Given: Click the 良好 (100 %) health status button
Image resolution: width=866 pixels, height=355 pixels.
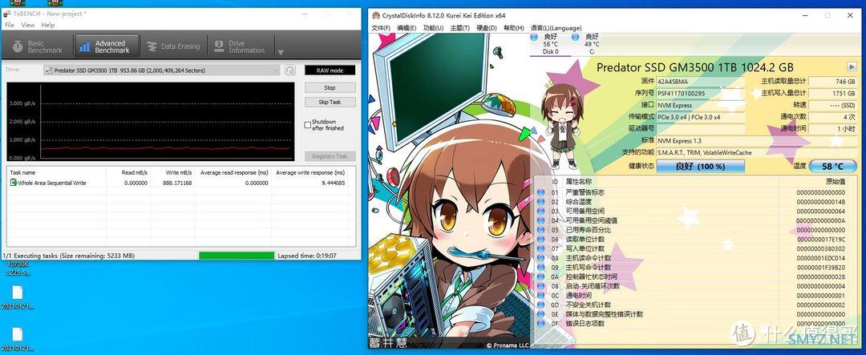Looking at the screenshot, I should pyautogui.click(x=700, y=166).
